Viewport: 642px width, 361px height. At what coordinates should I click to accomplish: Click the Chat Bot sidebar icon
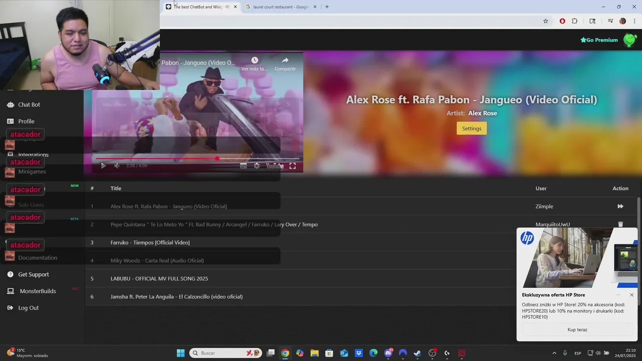click(10, 104)
